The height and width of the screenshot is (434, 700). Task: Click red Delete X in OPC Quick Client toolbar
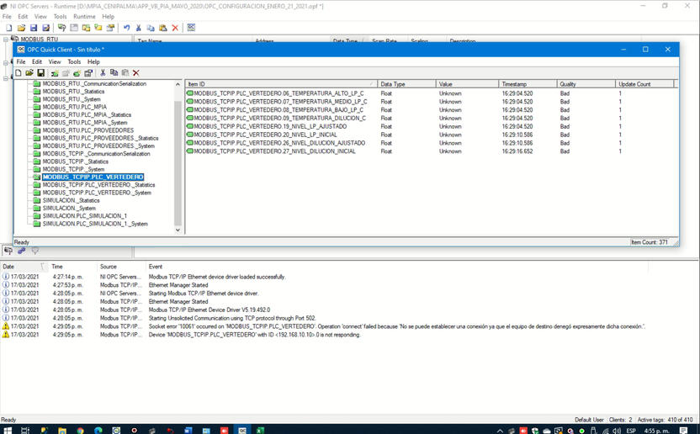pyautogui.click(x=136, y=73)
